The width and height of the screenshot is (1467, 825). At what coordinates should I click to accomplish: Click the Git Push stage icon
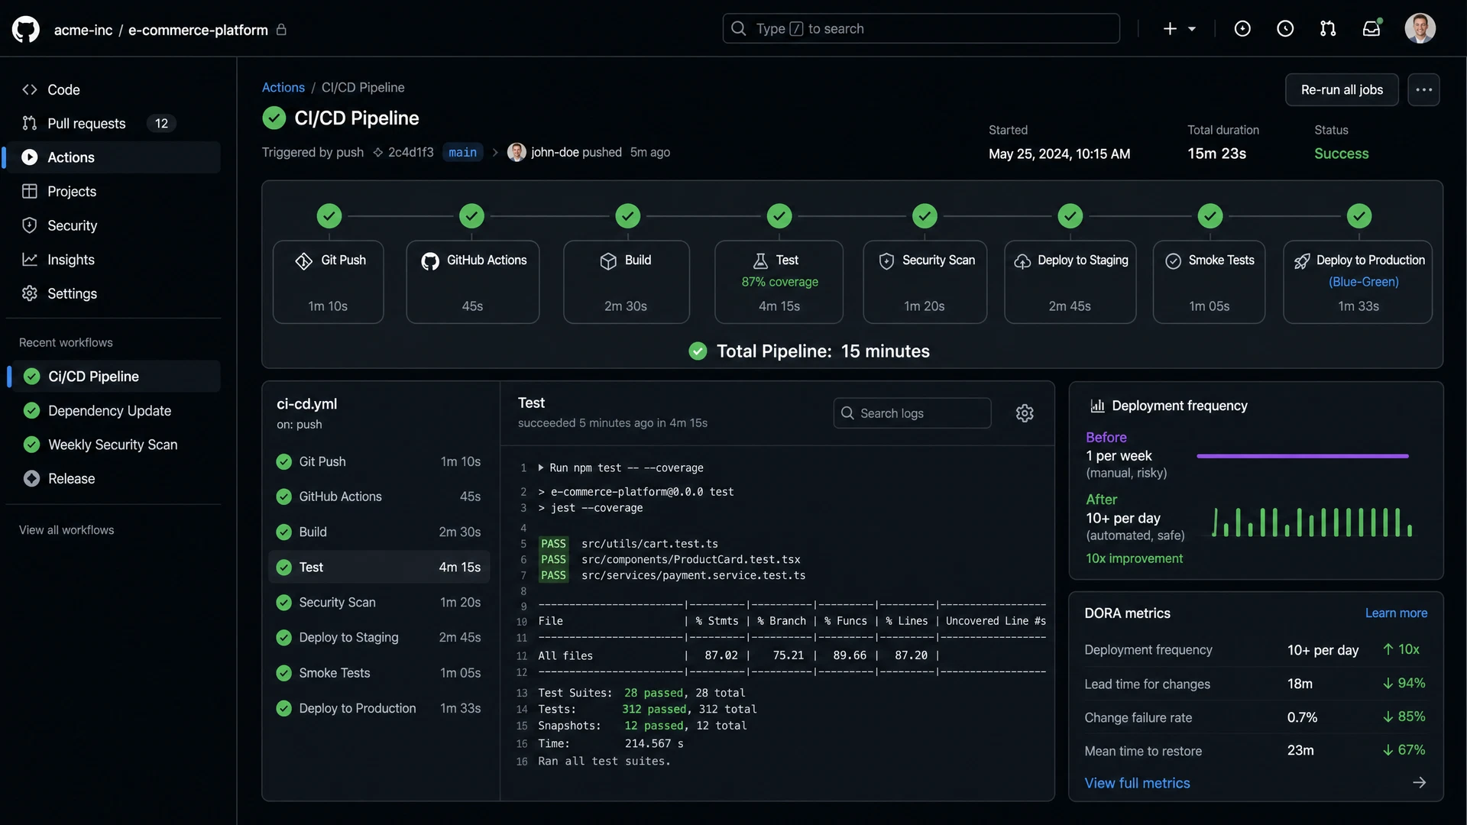tap(303, 261)
